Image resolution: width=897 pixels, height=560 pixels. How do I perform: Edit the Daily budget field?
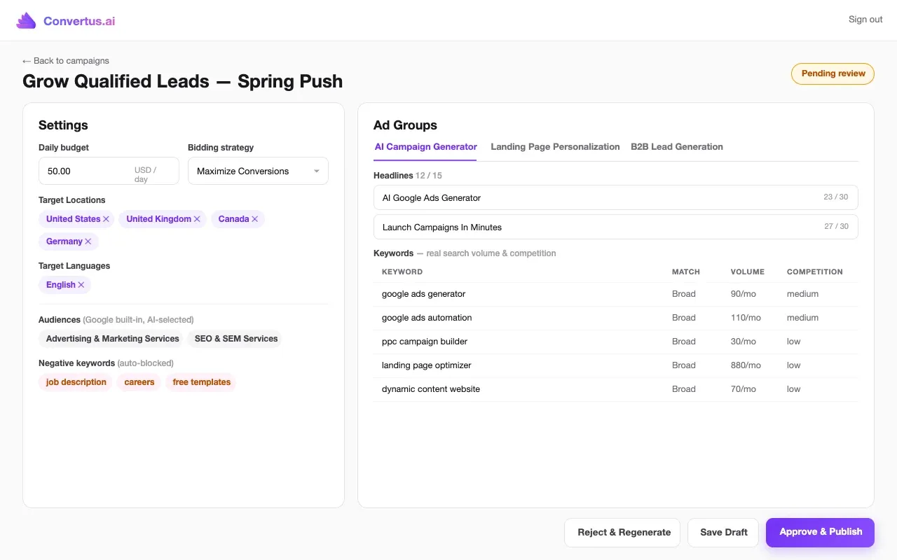109,171
